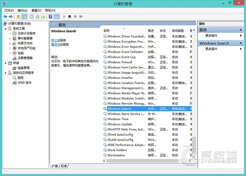Image resolution: width=246 pixels, height=176 pixels.
Task: Click the Properties toolbar icon
Action: tap(32, 16)
